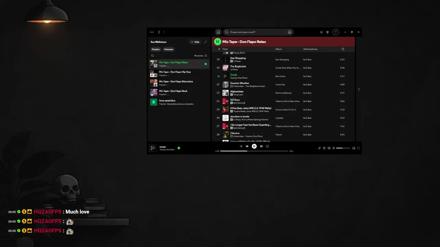Open friend activity icon
The height and width of the screenshot is (247, 440).
tap(328, 32)
